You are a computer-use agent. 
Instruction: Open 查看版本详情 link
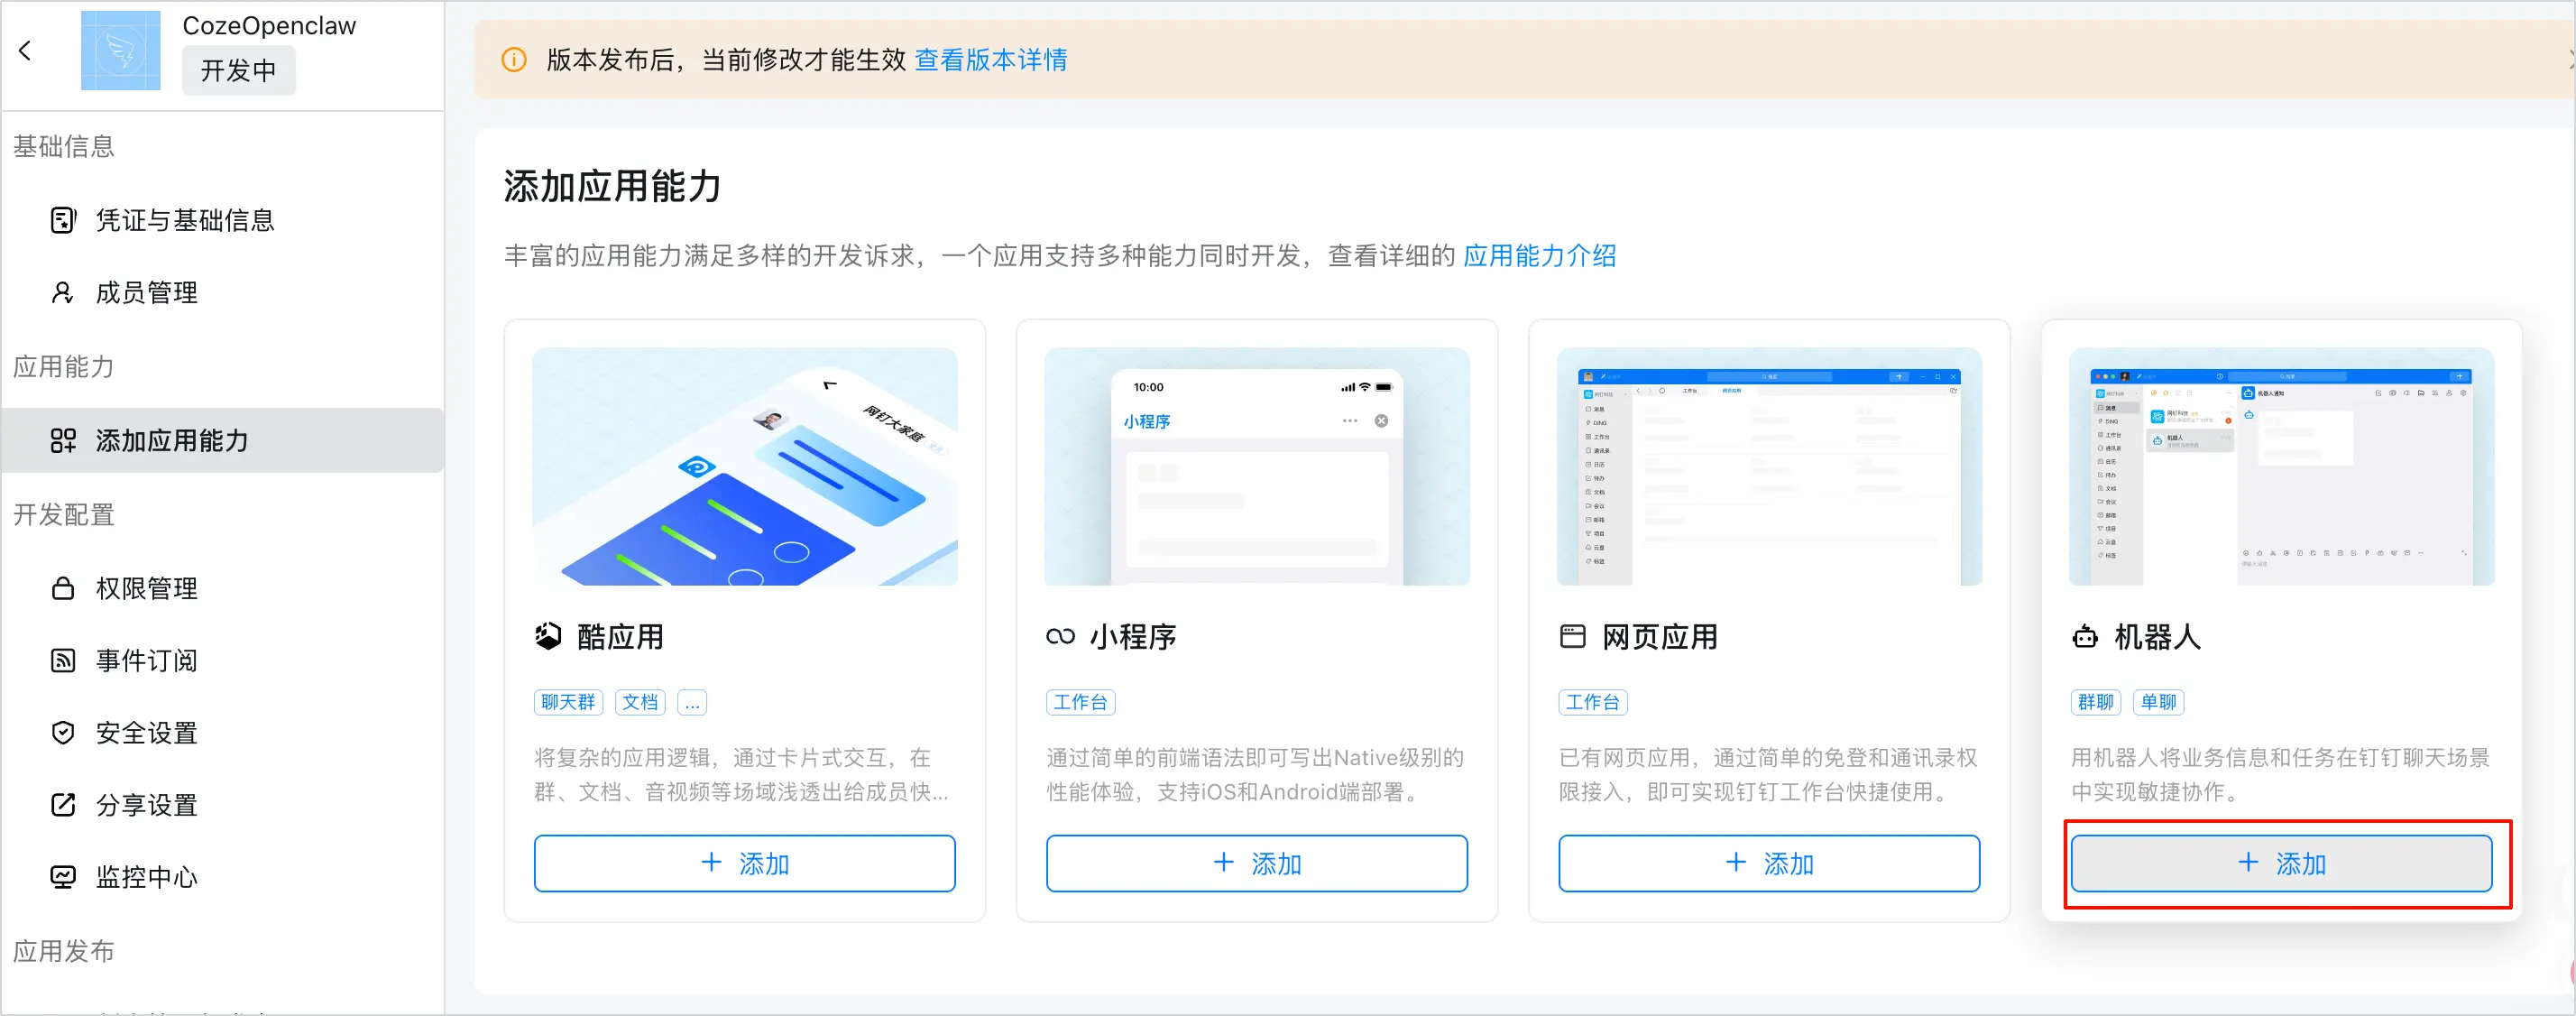990,60
